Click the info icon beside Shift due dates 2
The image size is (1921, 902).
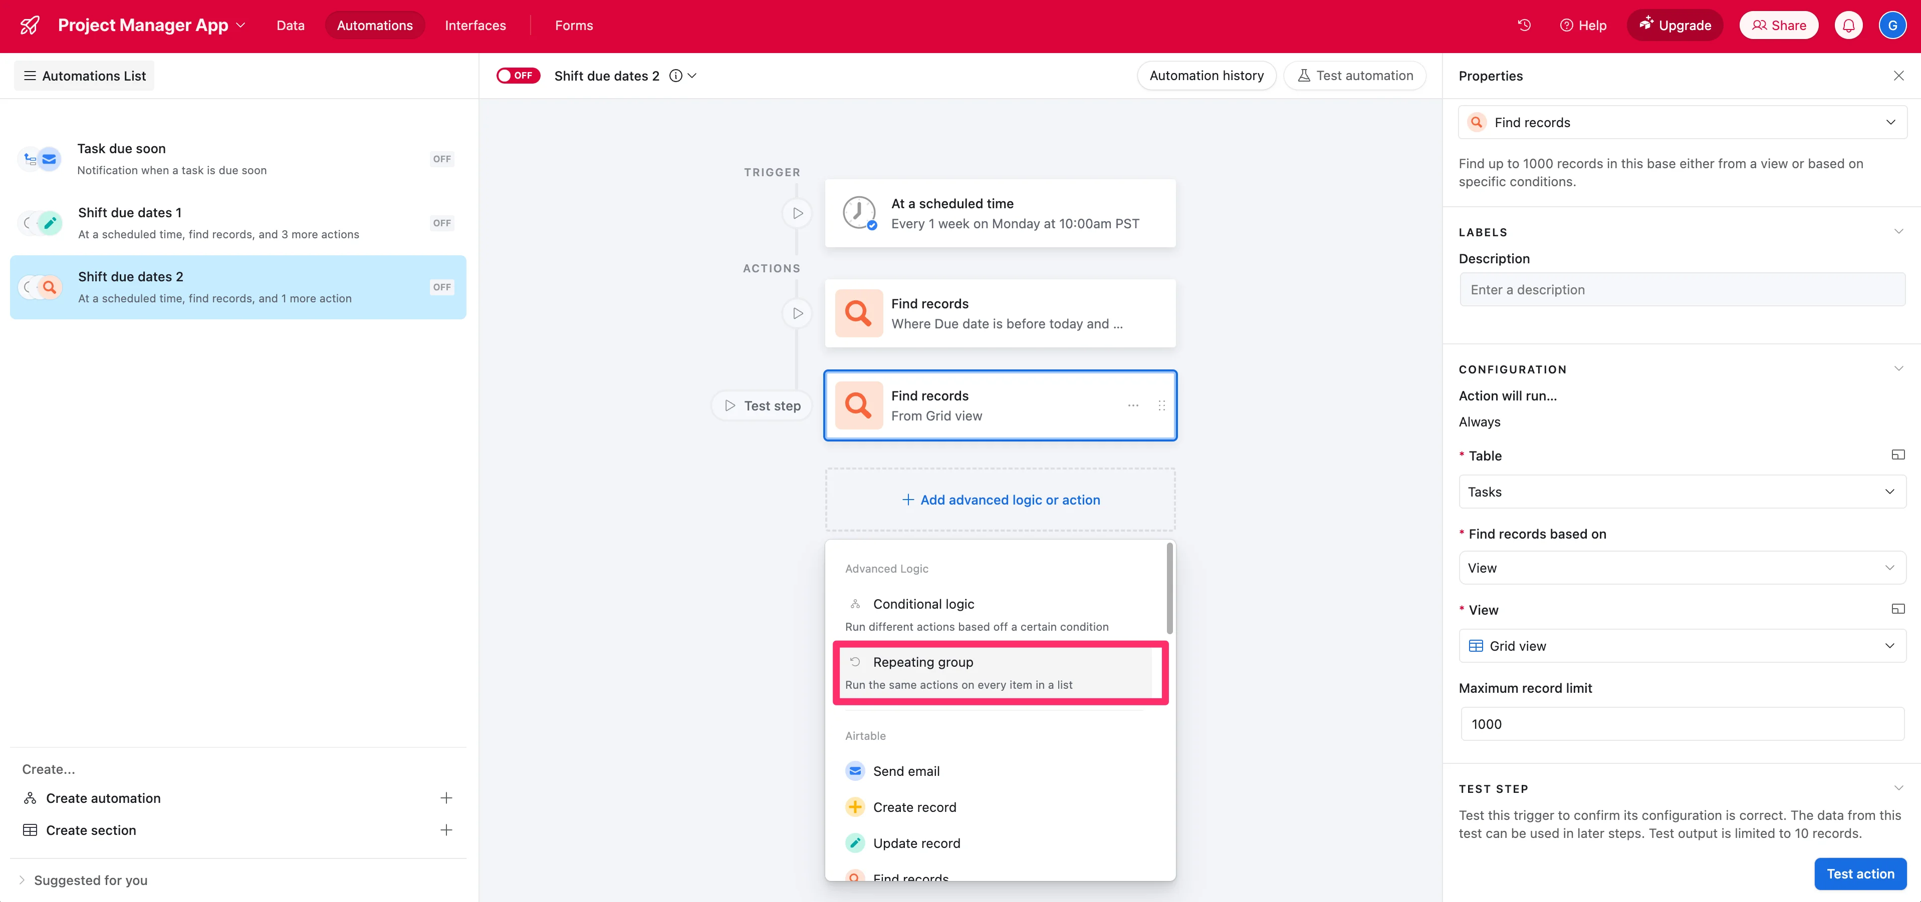coord(675,75)
